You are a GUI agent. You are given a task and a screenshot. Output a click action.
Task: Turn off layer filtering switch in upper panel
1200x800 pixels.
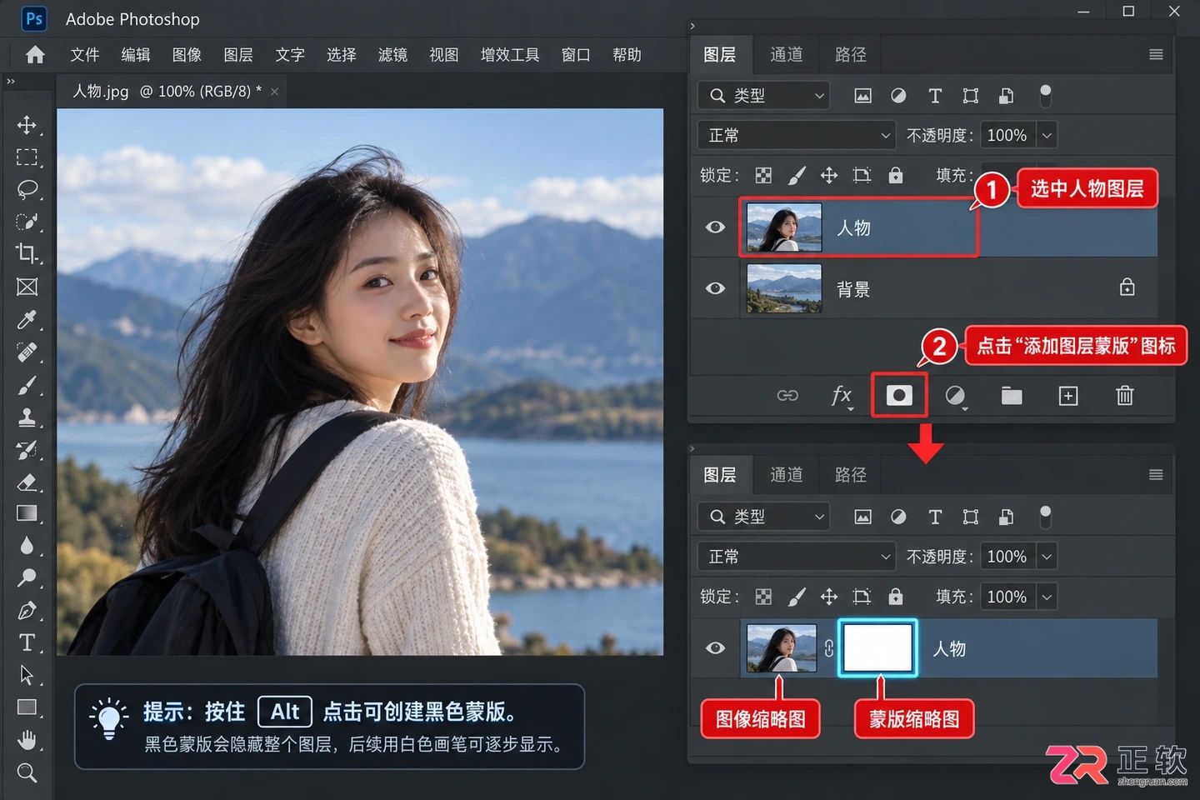[x=1045, y=96]
